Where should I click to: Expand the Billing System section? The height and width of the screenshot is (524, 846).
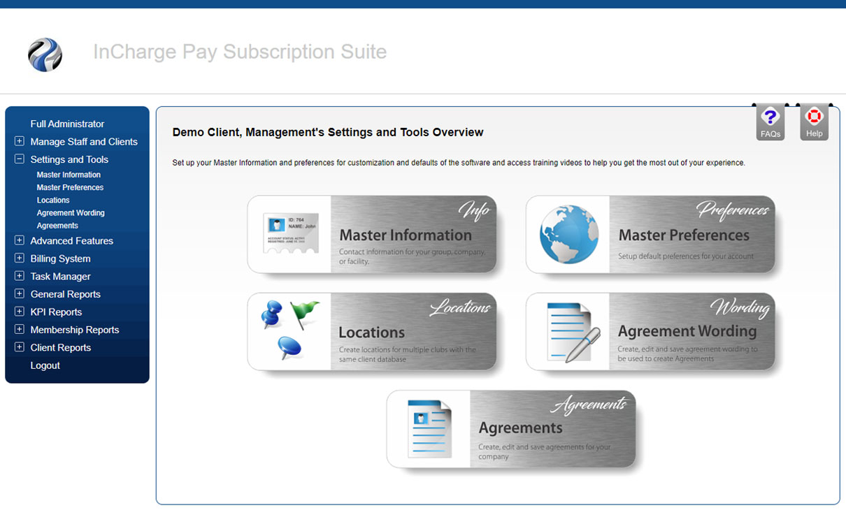[x=19, y=259]
